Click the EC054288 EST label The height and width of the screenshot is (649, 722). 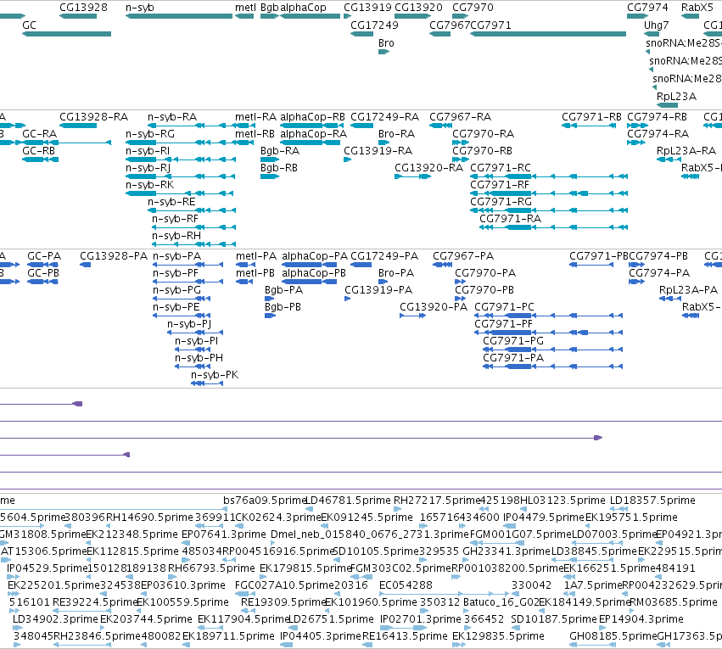406,585
